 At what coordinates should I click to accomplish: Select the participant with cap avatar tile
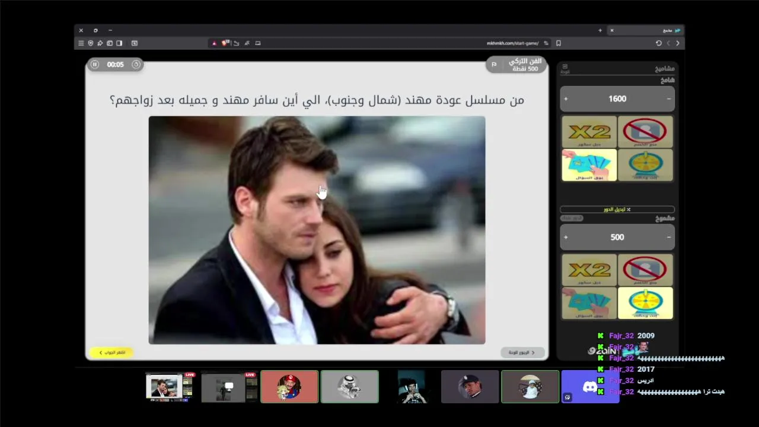[x=470, y=387]
